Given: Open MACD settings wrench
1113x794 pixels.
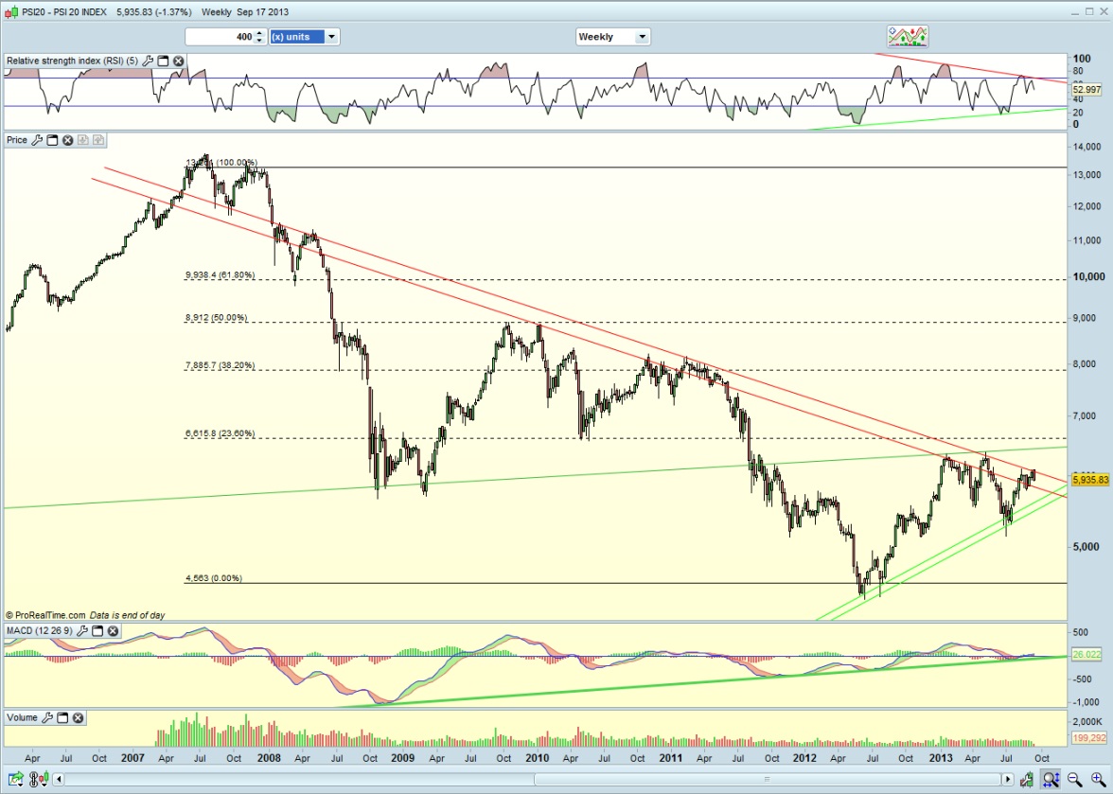Looking at the screenshot, I should coord(82,631).
